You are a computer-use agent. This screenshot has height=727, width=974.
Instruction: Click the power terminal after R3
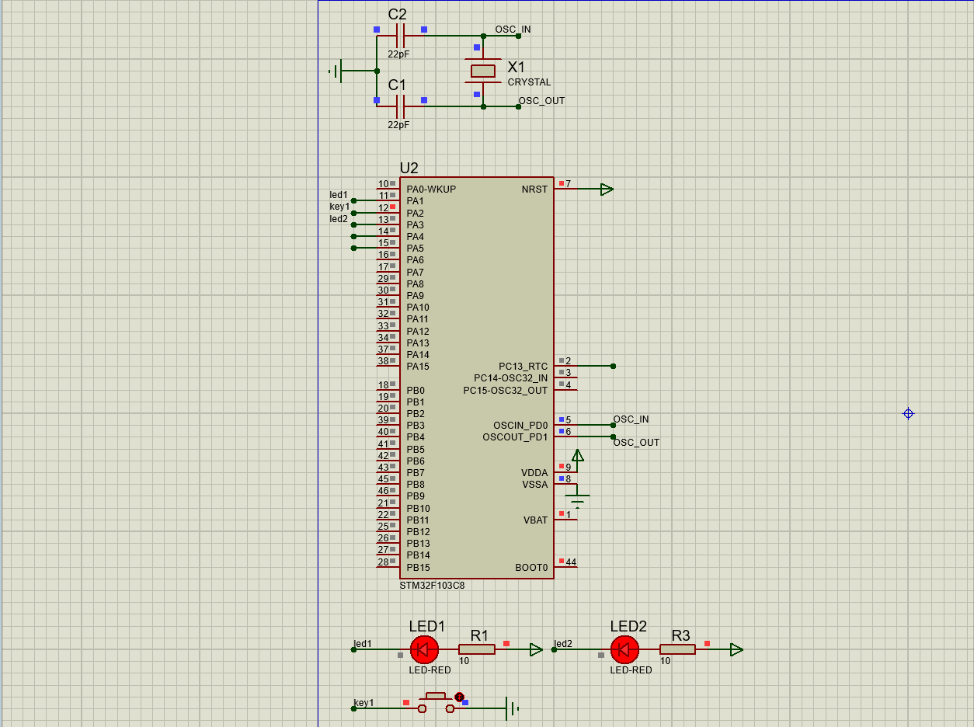click(x=736, y=649)
